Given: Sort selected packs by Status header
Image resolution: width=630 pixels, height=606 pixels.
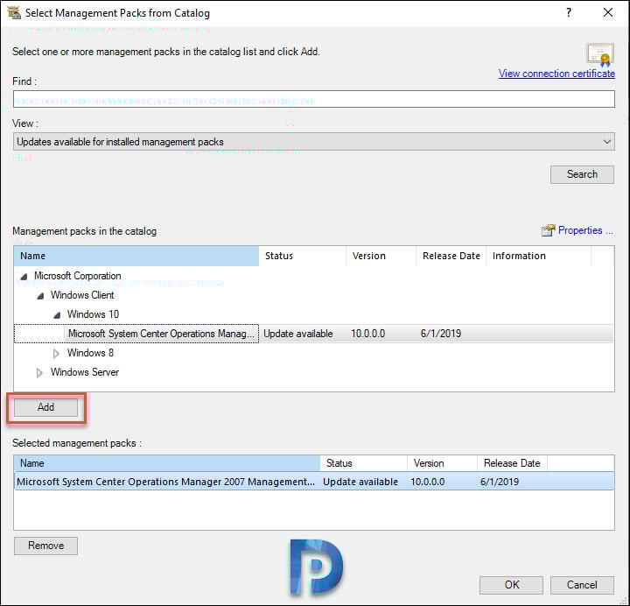Looking at the screenshot, I should [364, 463].
